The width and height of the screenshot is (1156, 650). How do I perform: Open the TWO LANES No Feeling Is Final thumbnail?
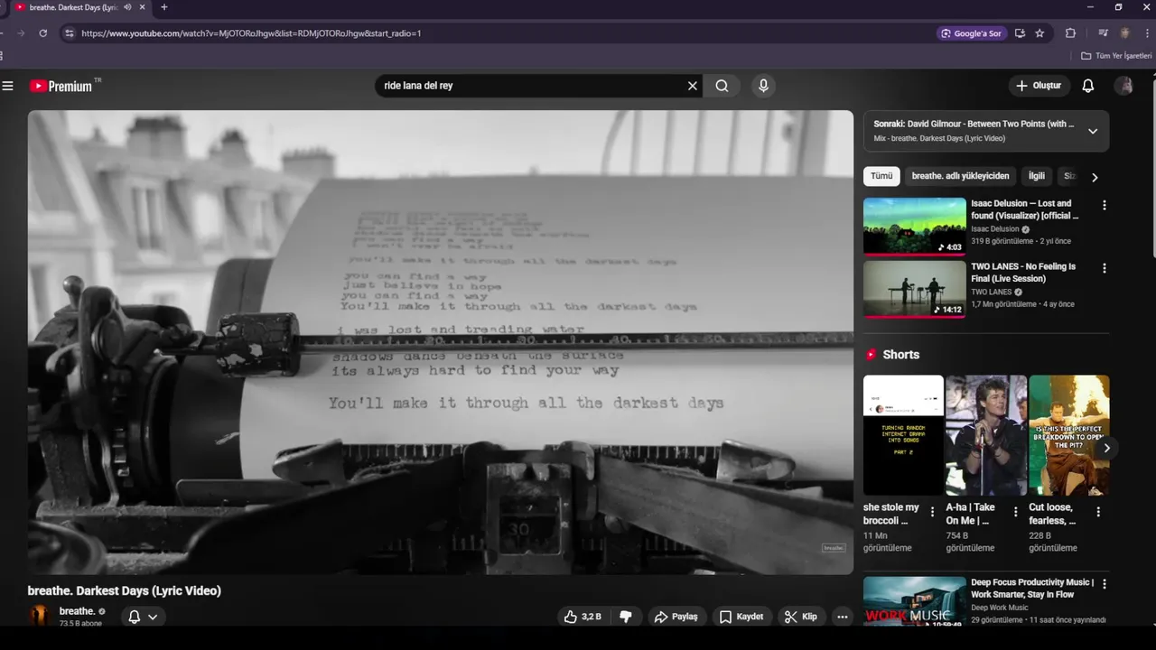tap(915, 290)
